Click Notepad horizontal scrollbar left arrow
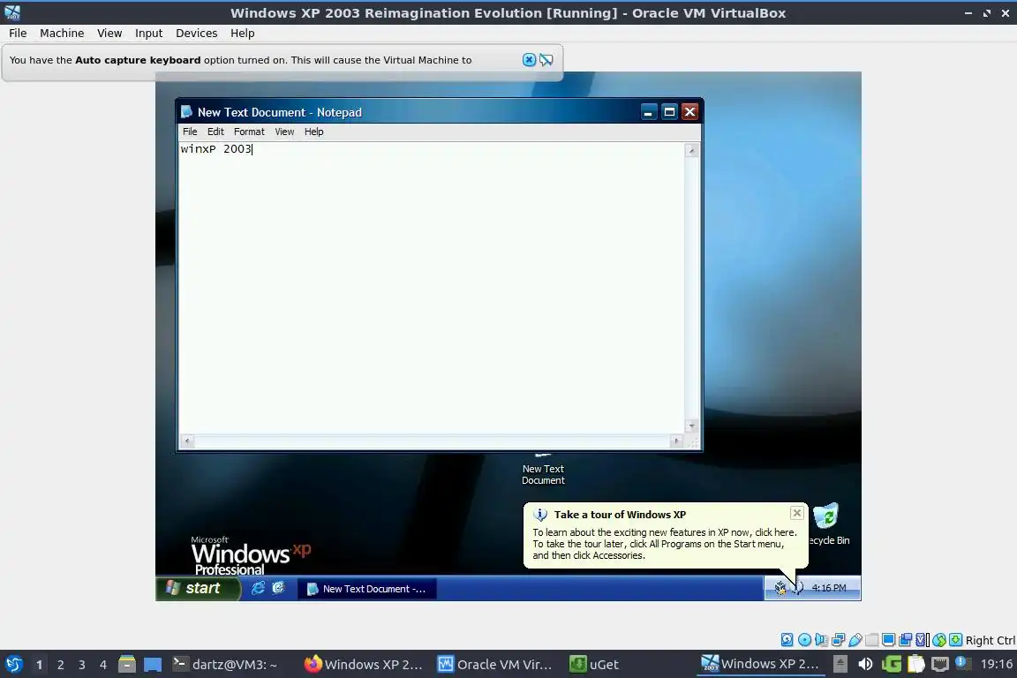The height and width of the screenshot is (678, 1017). tap(187, 441)
